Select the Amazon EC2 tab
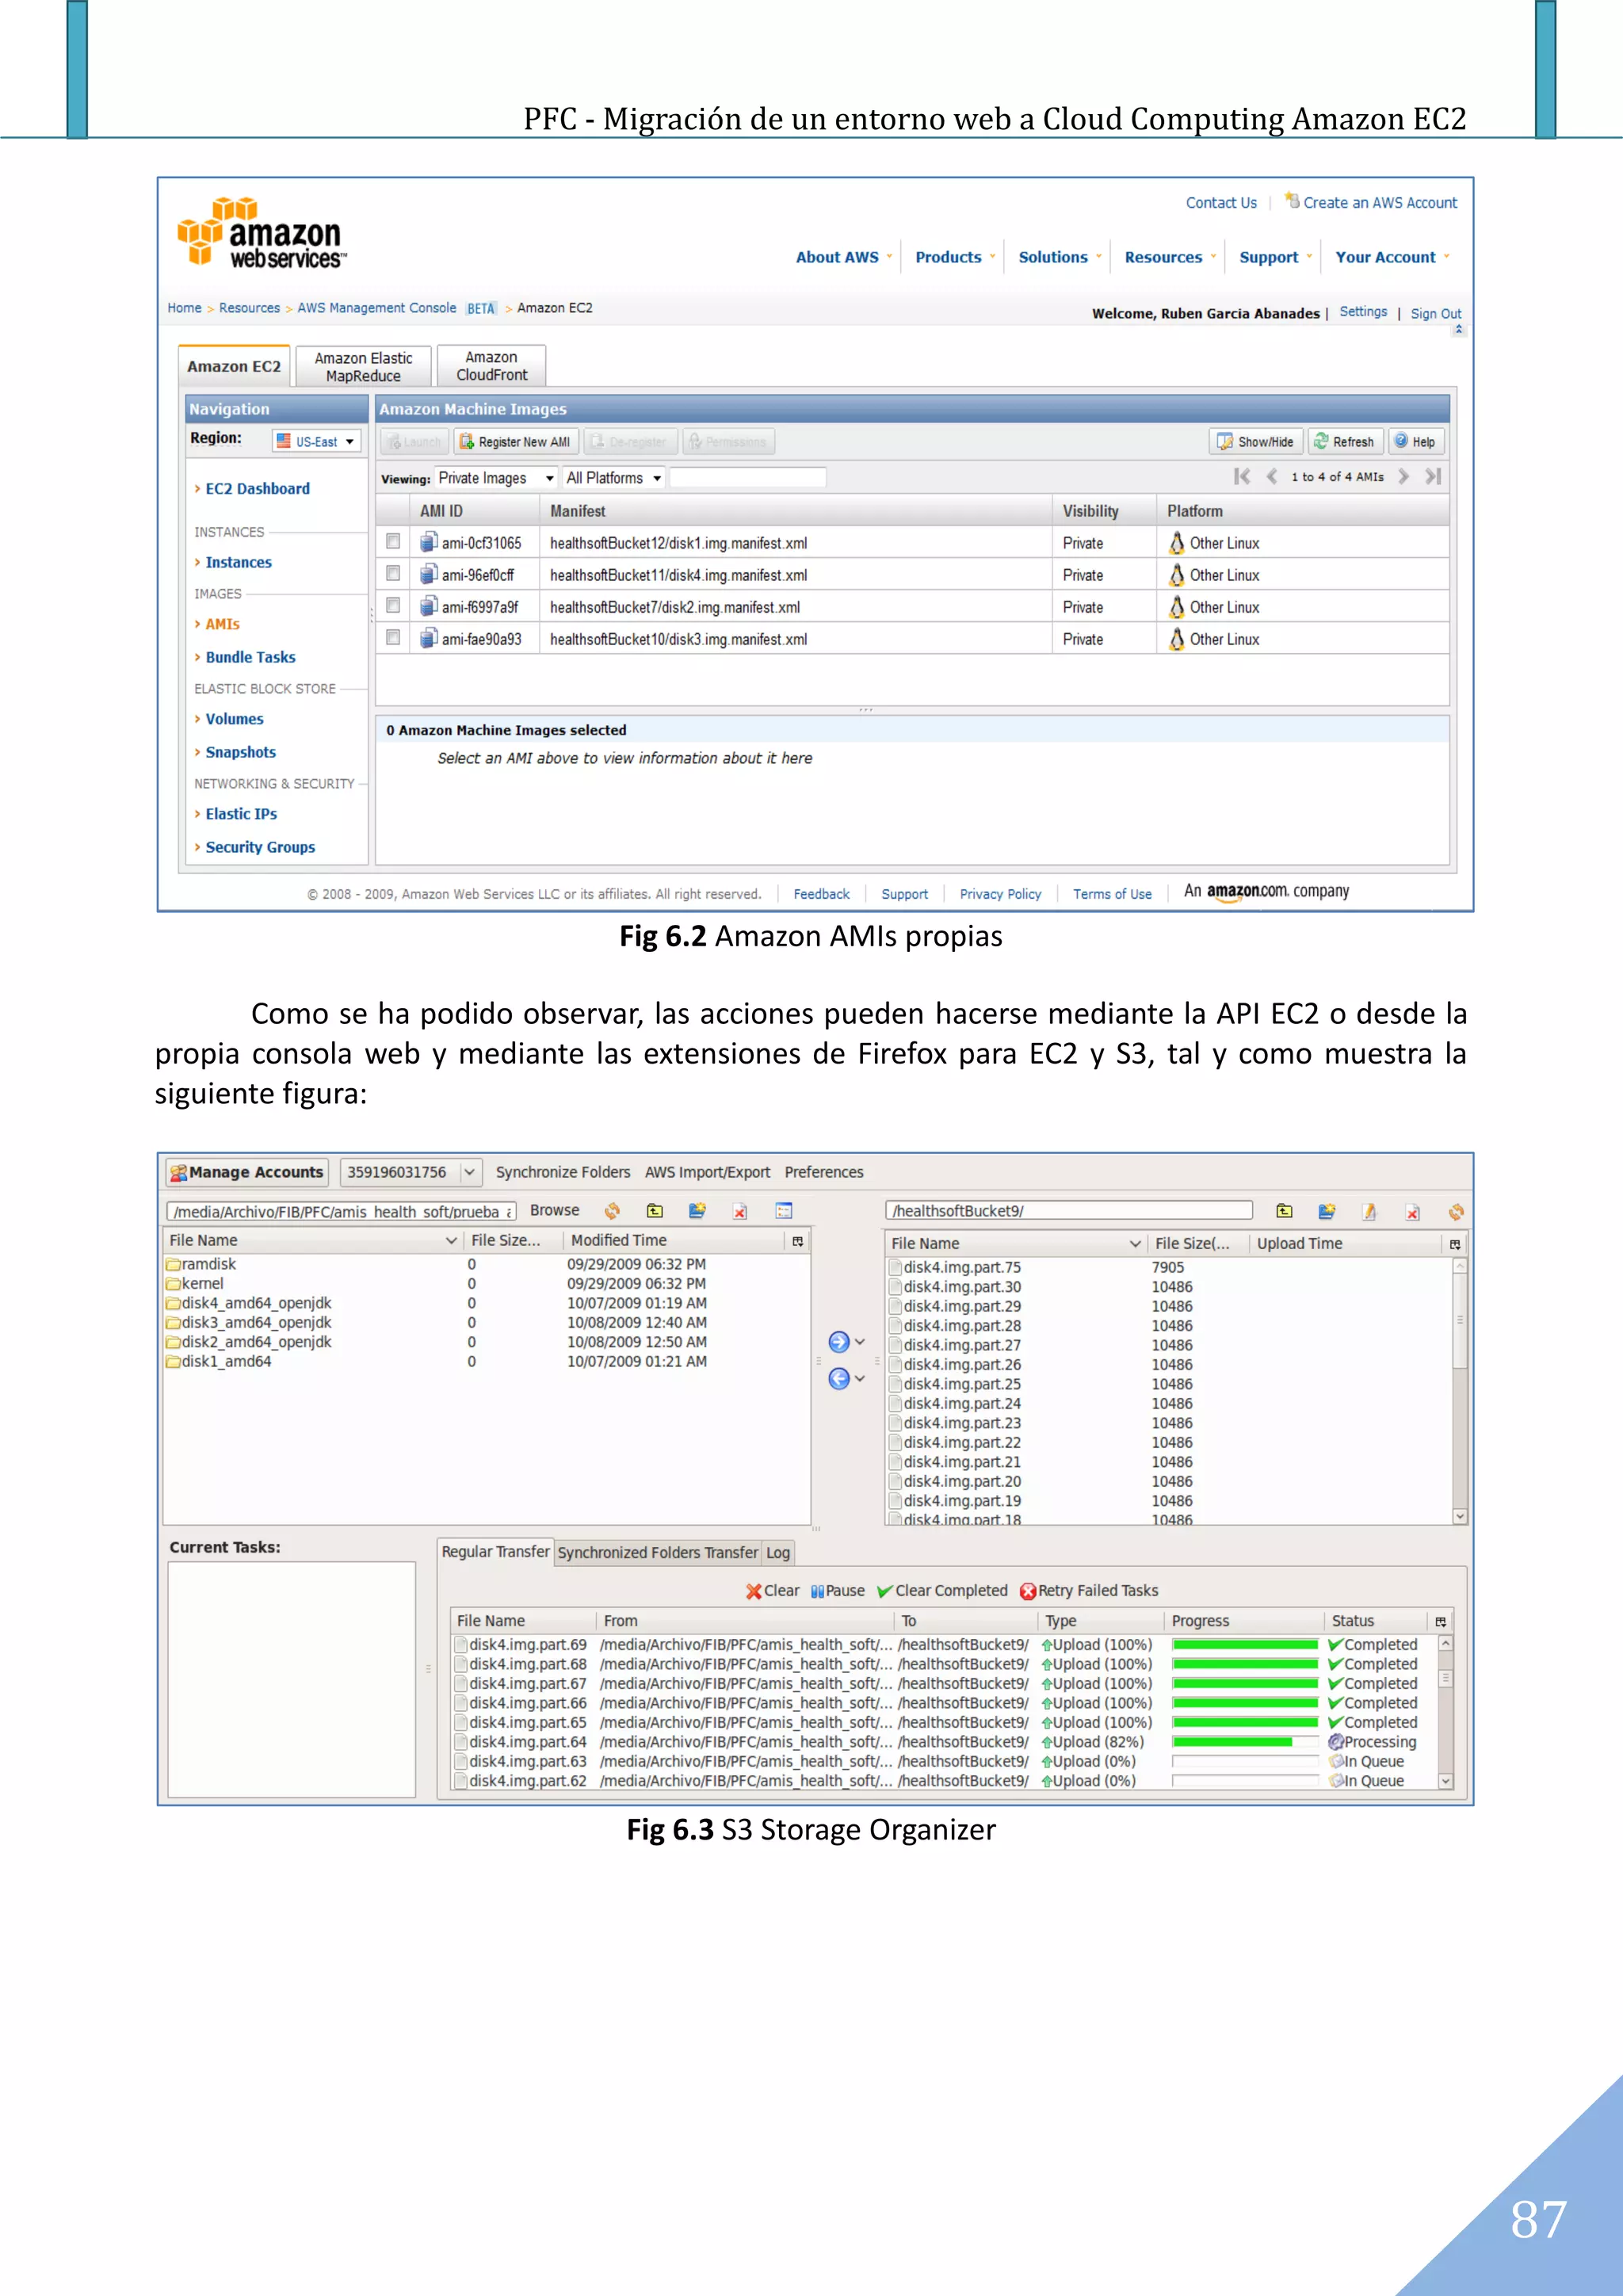The image size is (1623, 2296). coord(234,366)
